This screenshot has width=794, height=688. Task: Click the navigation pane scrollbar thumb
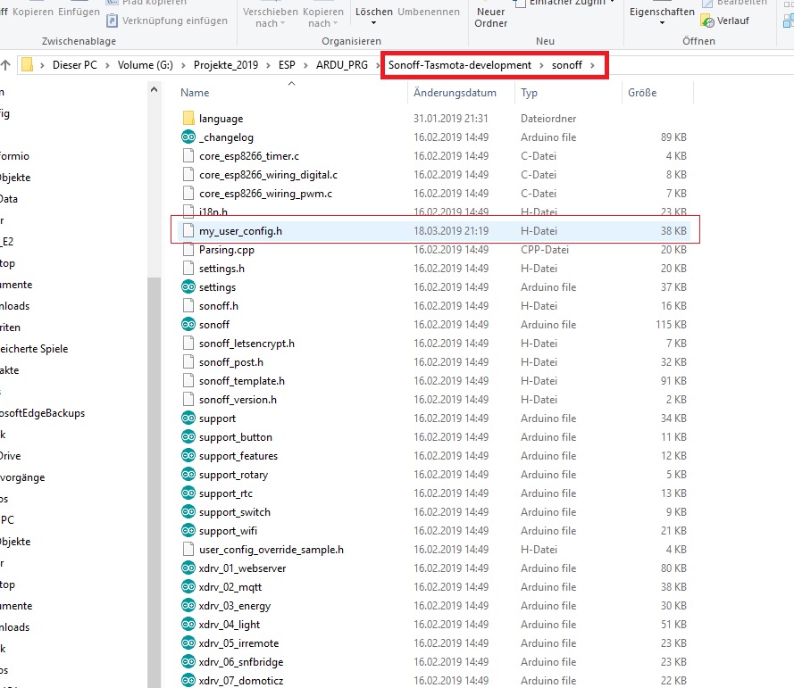[154, 481]
